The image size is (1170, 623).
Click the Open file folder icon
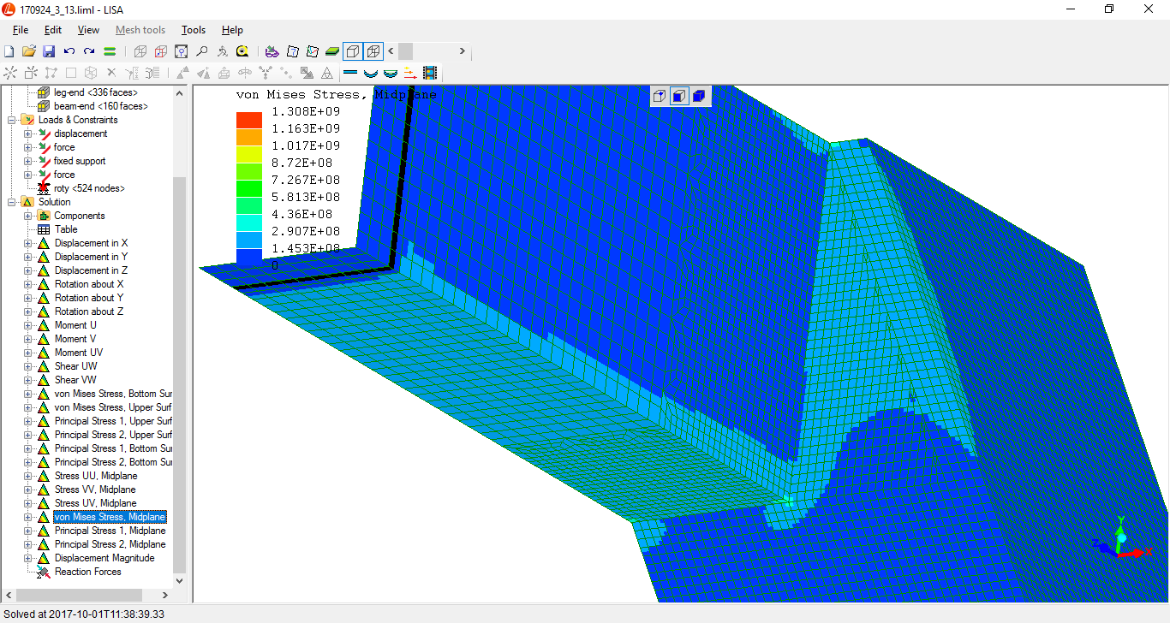coord(29,51)
